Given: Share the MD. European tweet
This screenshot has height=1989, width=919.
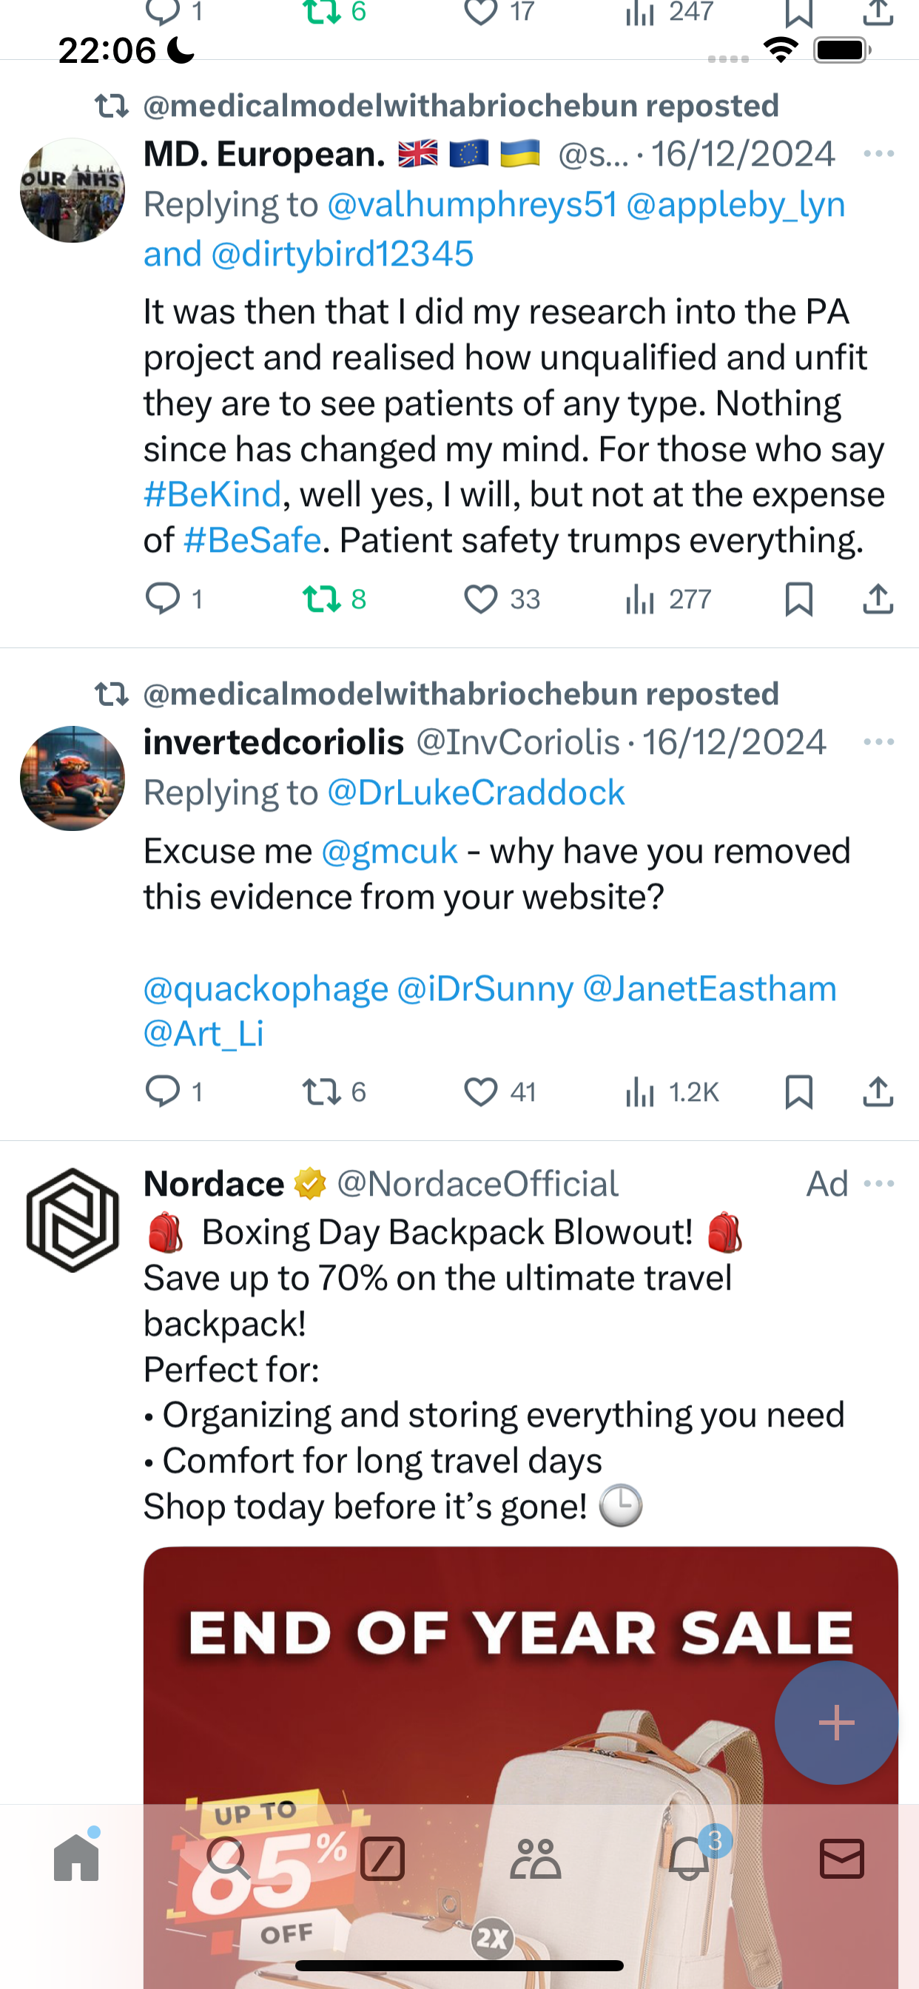Looking at the screenshot, I should click(x=878, y=599).
